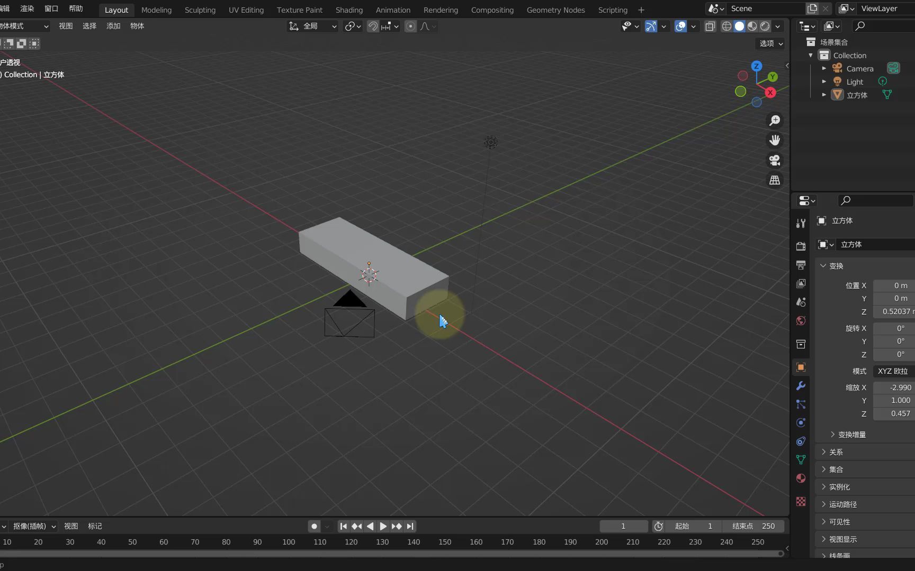Viewport: 915px width, 571px height.
Task: Click the X axis on navigation gizmo
Action: click(770, 93)
